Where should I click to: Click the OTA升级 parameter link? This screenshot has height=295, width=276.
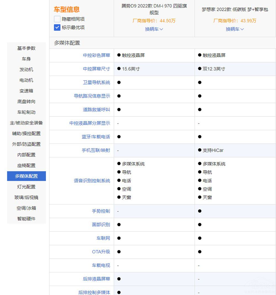[101, 252]
